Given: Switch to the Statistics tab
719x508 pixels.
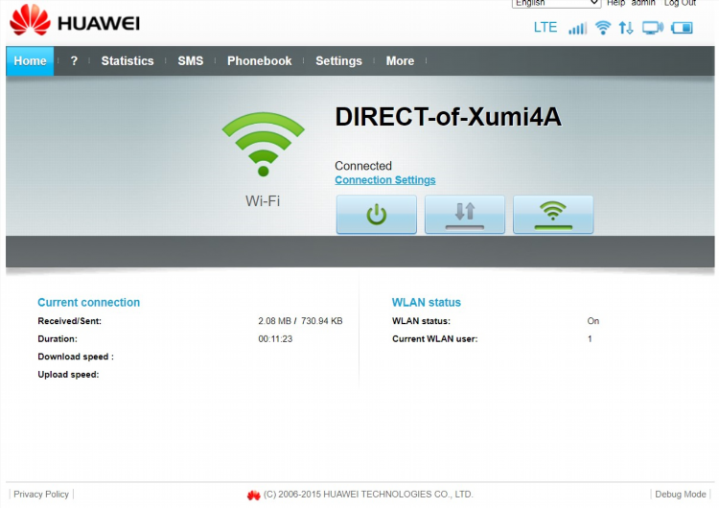Looking at the screenshot, I should point(128,61).
